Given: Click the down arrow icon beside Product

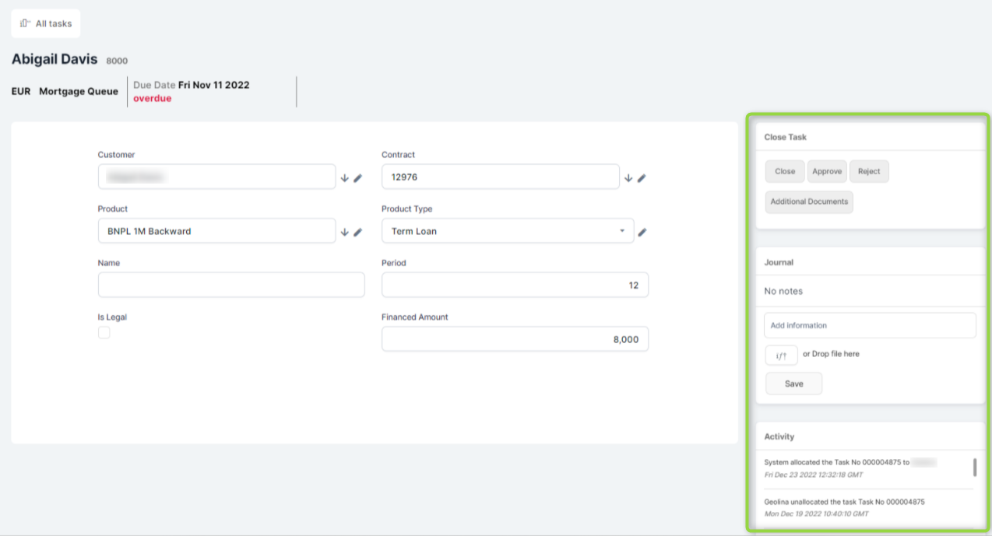Looking at the screenshot, I should pyautogui.click(x=345, y=232).
